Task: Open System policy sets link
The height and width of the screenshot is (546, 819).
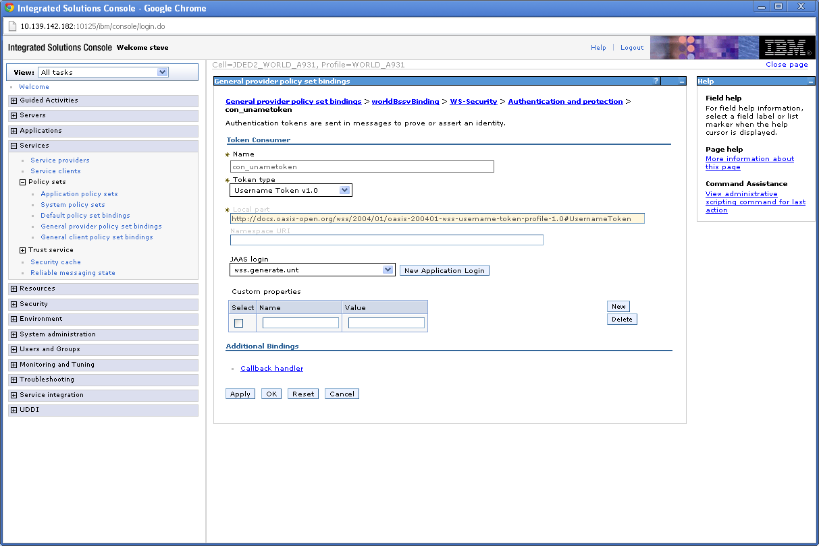Action: click(x=73, y=205)
